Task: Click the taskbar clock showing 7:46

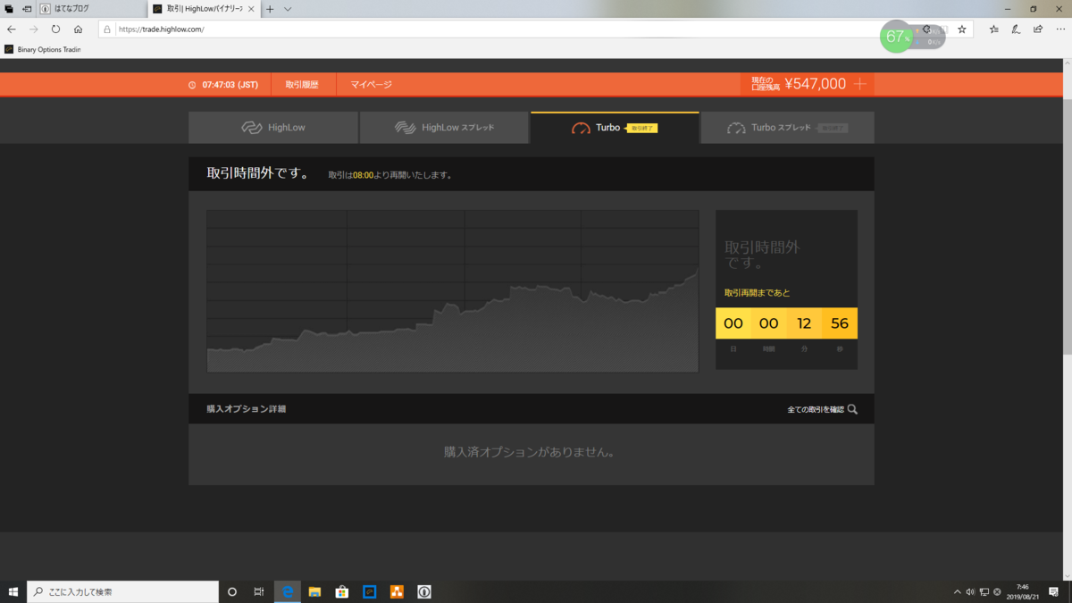Action: click(x=1023, y=591)
